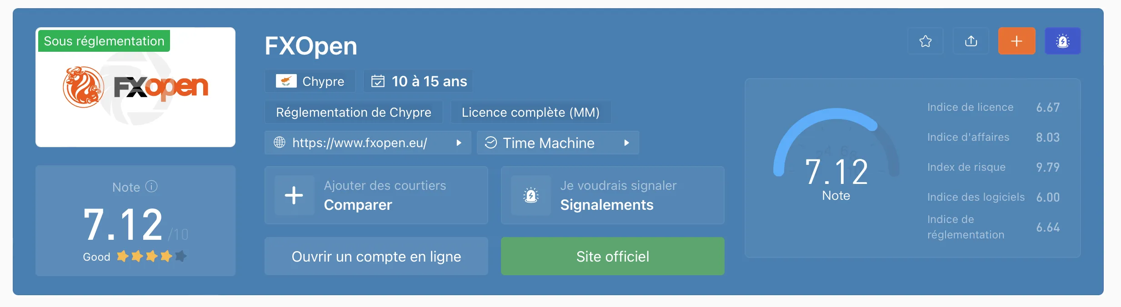This screenshot has width=1121, height=307.
Task: Click the Je voudrais signaler text
Action: coord(618,185)
